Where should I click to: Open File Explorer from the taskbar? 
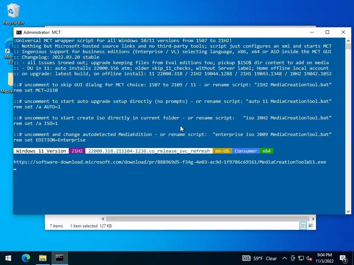point(43,258)
